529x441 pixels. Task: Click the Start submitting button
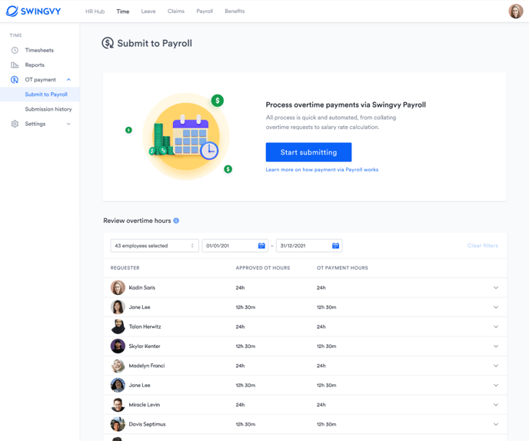[308, 152]
